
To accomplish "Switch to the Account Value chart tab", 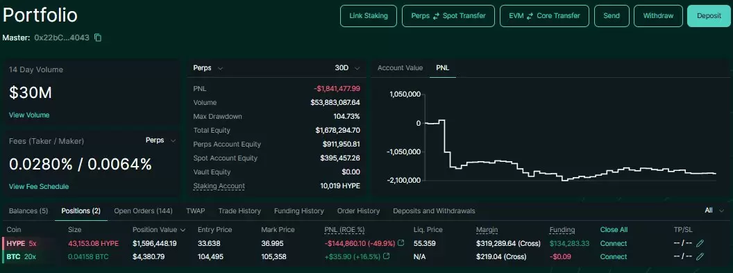I will pyautogui.click(x=400, y=68).
